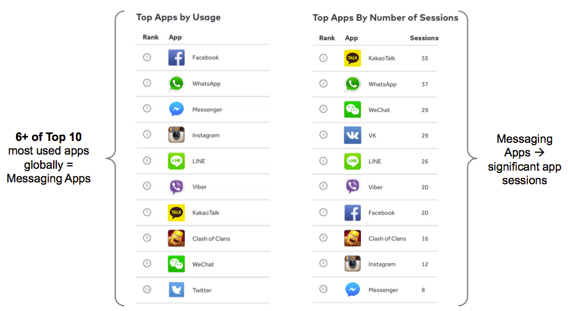The width and height of the screenshot is (568, 311).
Task: Click the Instagram camera icon in the Usage list
Action: [x=176, y=135]
